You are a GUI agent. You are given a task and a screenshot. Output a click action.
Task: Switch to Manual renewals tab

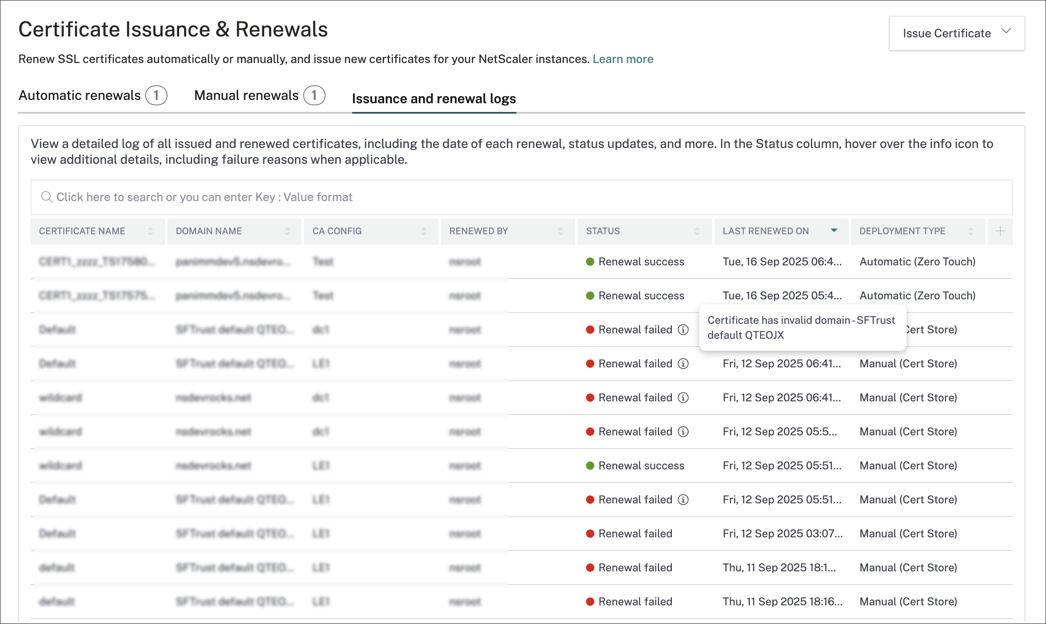[x=246, y=95]
